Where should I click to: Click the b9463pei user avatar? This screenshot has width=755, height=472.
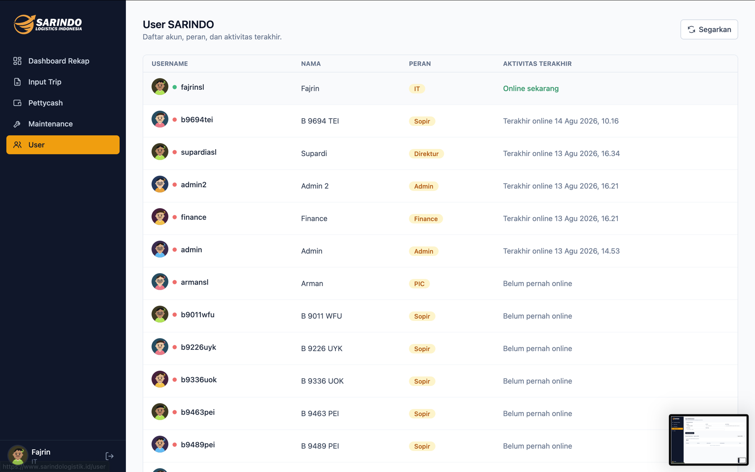pos(160,412)
